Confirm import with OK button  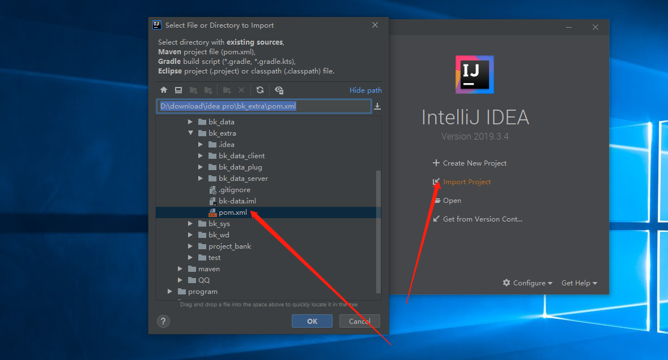[x=312, y=322]
